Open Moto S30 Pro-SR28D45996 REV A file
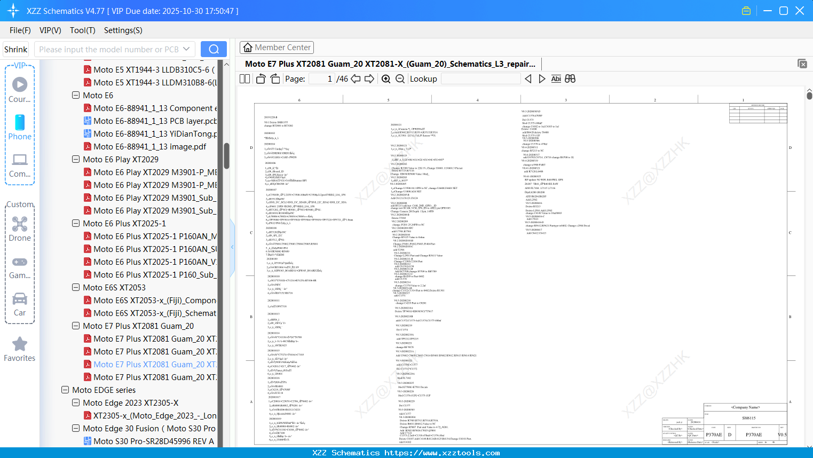This screenshot has width=813, height=458. tap(149, 441)
